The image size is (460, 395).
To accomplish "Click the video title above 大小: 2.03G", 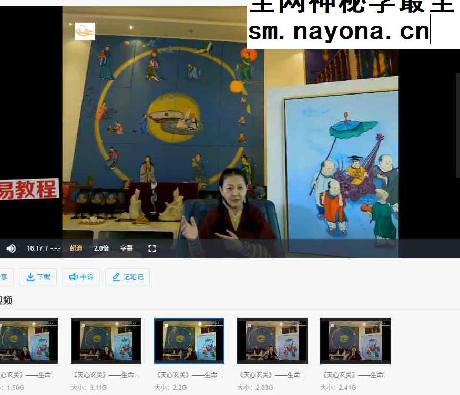I will pyautogui.click(x=272, y=375).
